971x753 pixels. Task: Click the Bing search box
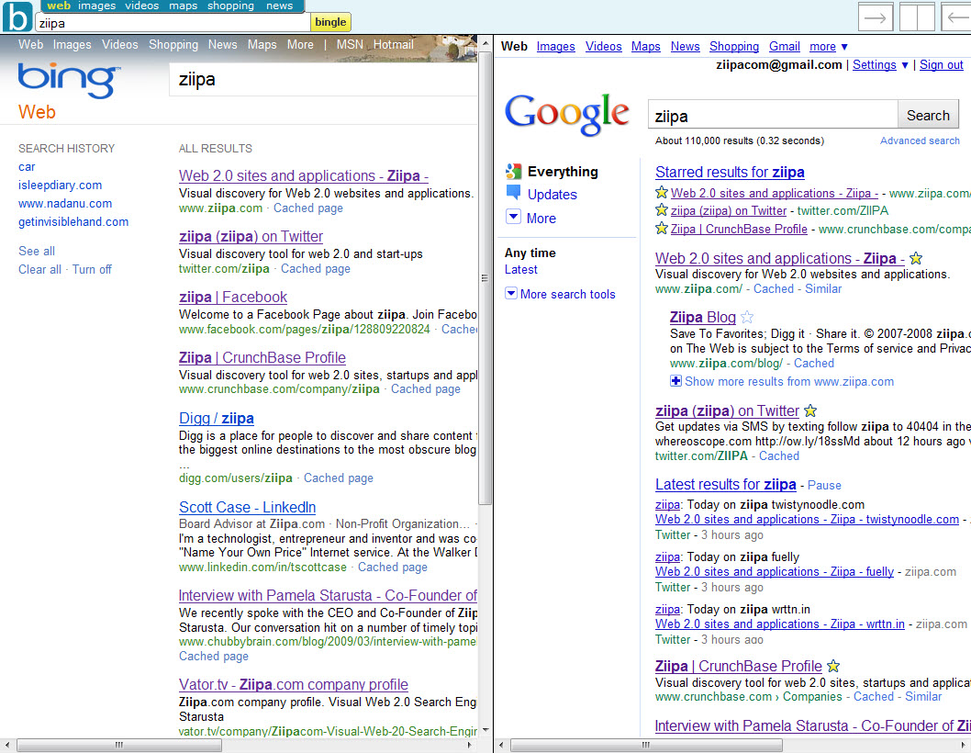tap(323, 80)
